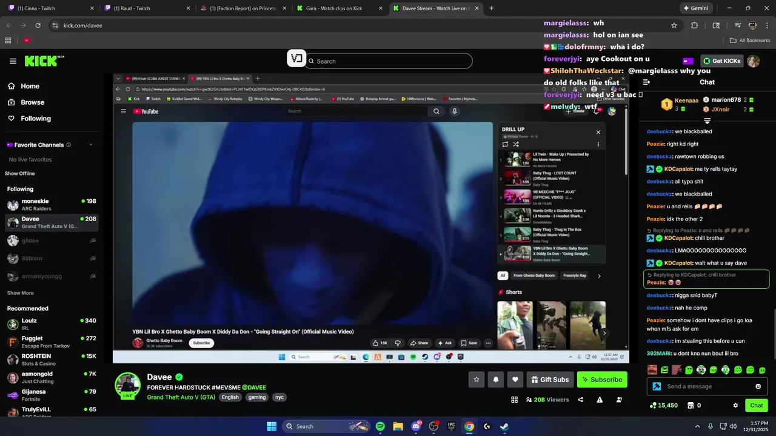This screenshot has width=776, height=436.
Task: Open the profile avatar menu
Action: tap(753, 61)
